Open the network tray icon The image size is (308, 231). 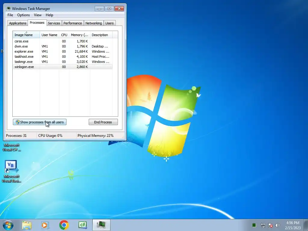point(263,225)
